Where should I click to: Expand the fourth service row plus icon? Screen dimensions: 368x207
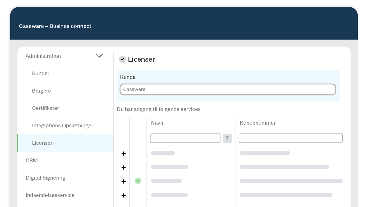click(x=123, y=195)
